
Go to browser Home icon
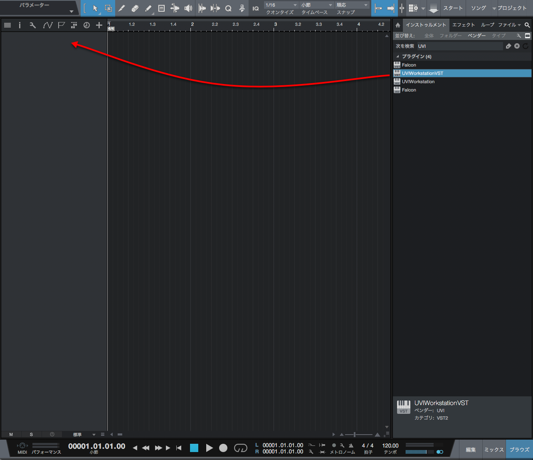(398, 25)
